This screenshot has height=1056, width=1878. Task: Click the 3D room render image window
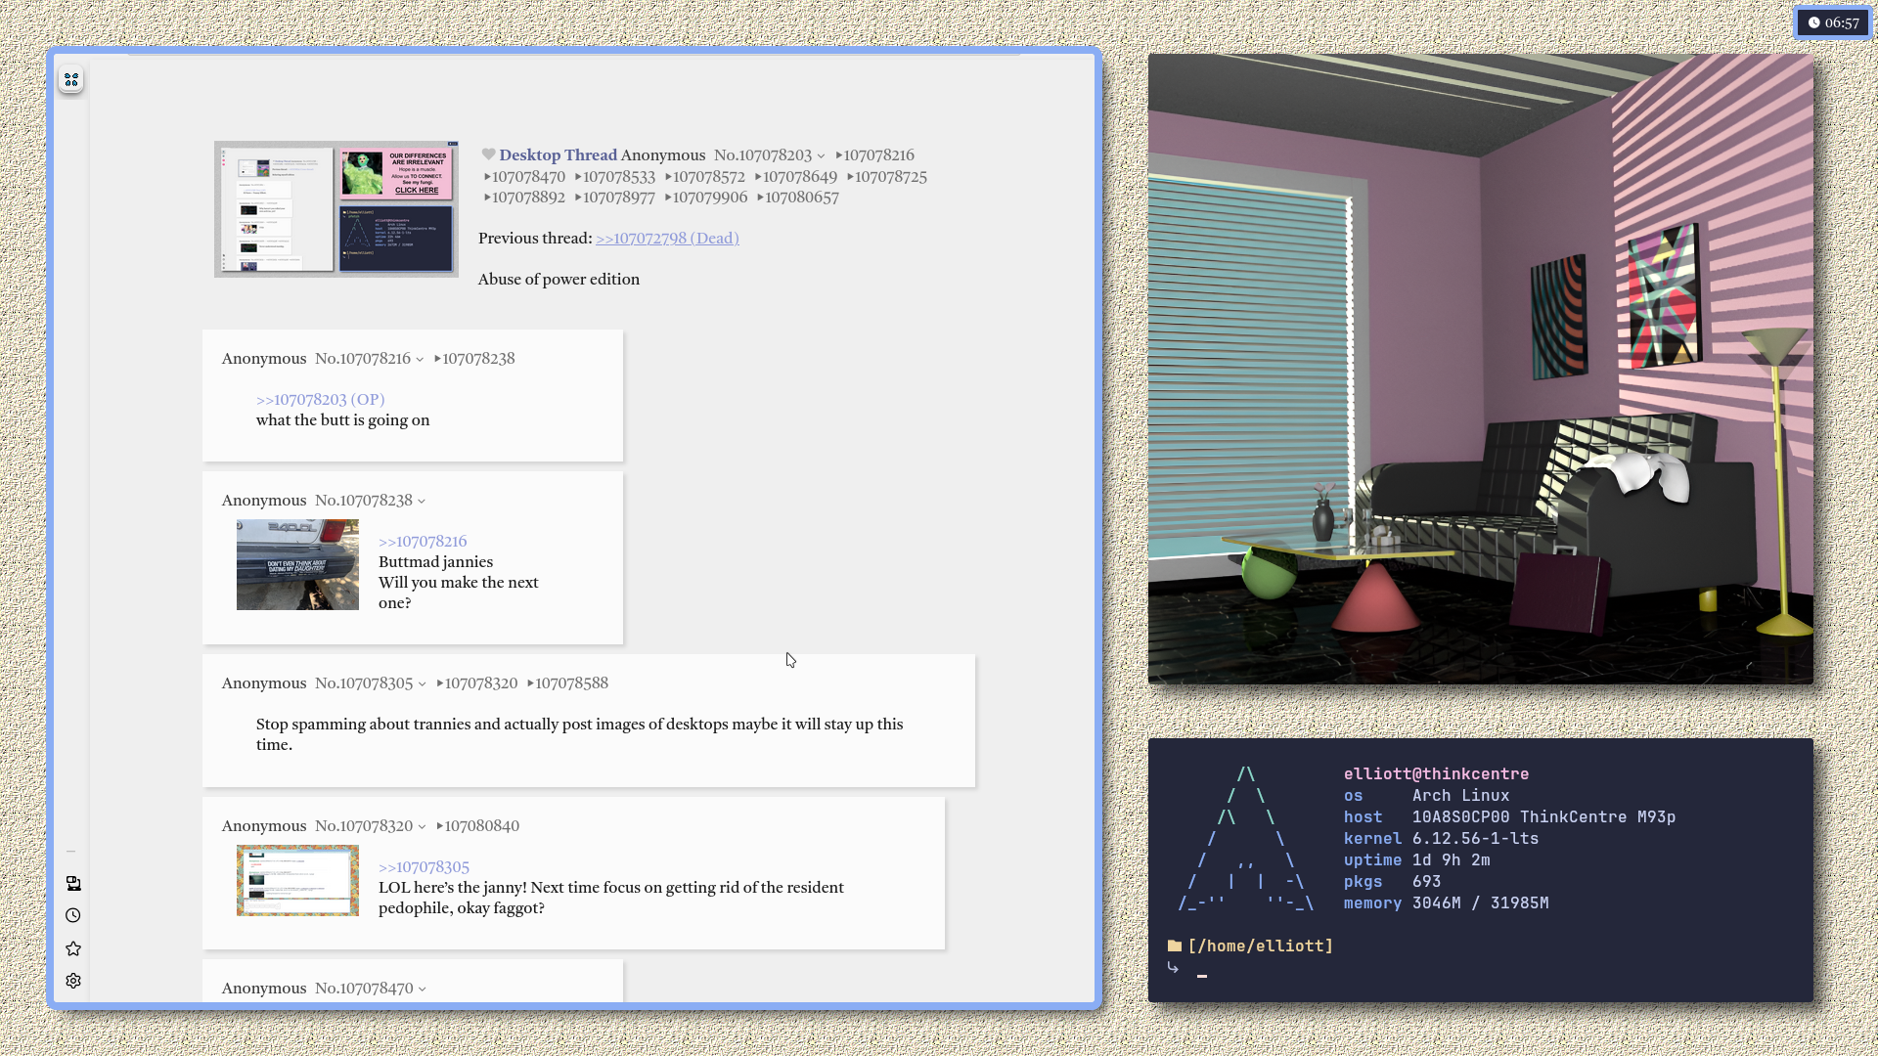1480,369
